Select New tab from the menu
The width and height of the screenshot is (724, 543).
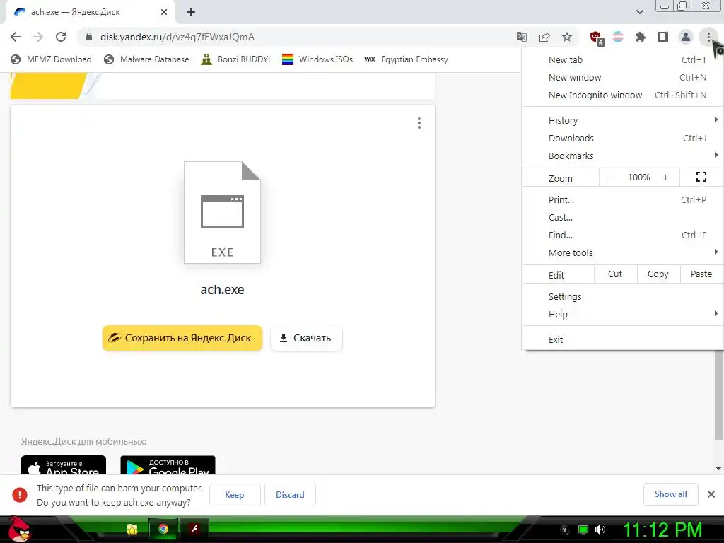pos(622,59)
